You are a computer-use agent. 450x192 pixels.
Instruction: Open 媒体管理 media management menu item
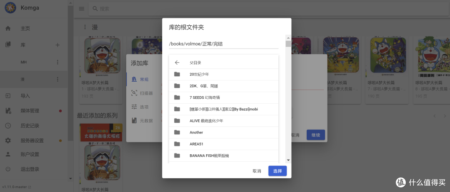tap(30, 111)
